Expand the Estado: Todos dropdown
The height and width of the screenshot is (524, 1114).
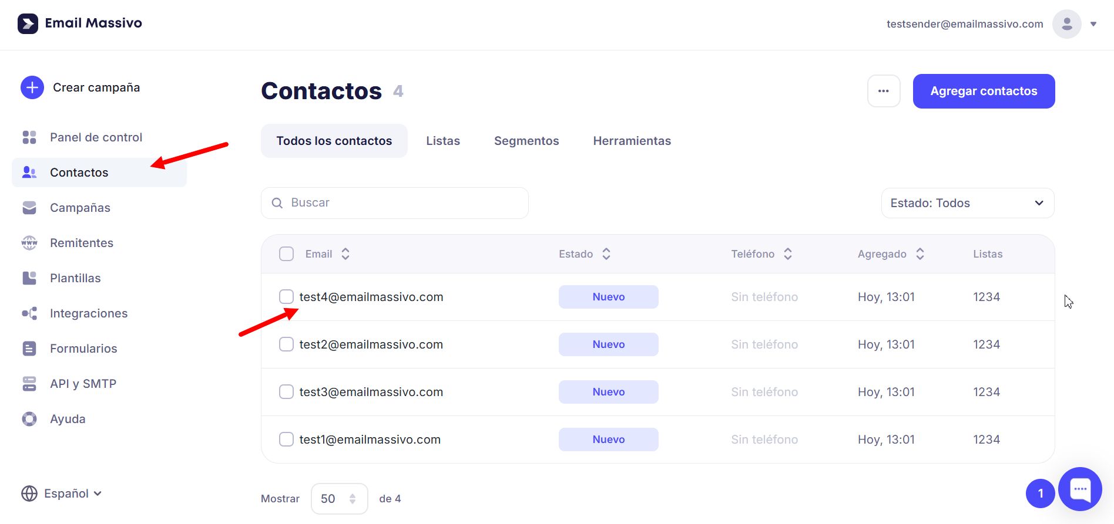click(x=967, y=203)
